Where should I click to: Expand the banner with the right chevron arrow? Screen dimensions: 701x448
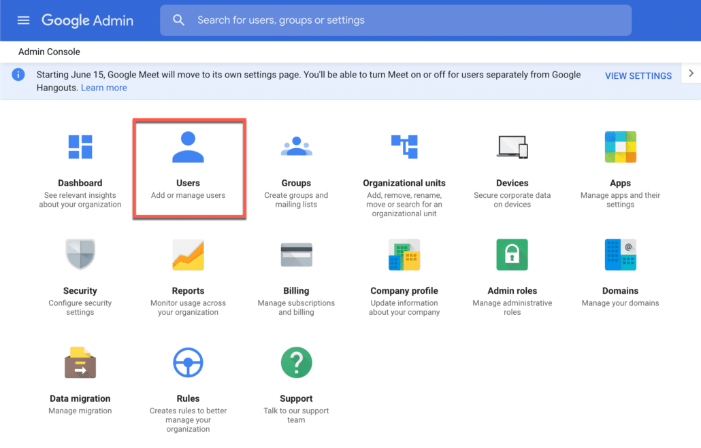click(x=691, y=73)
